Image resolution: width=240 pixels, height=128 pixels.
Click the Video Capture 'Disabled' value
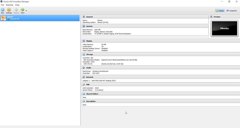point(104,50)
